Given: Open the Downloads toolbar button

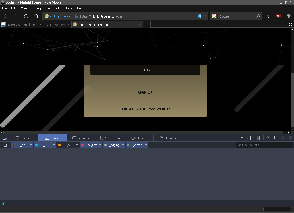Looking at the screenshot, I should (x=268, y=16).
